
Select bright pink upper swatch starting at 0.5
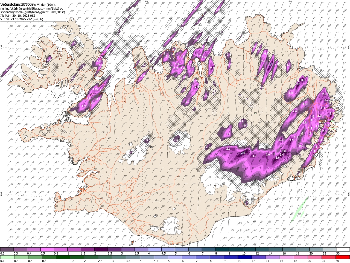47,249
